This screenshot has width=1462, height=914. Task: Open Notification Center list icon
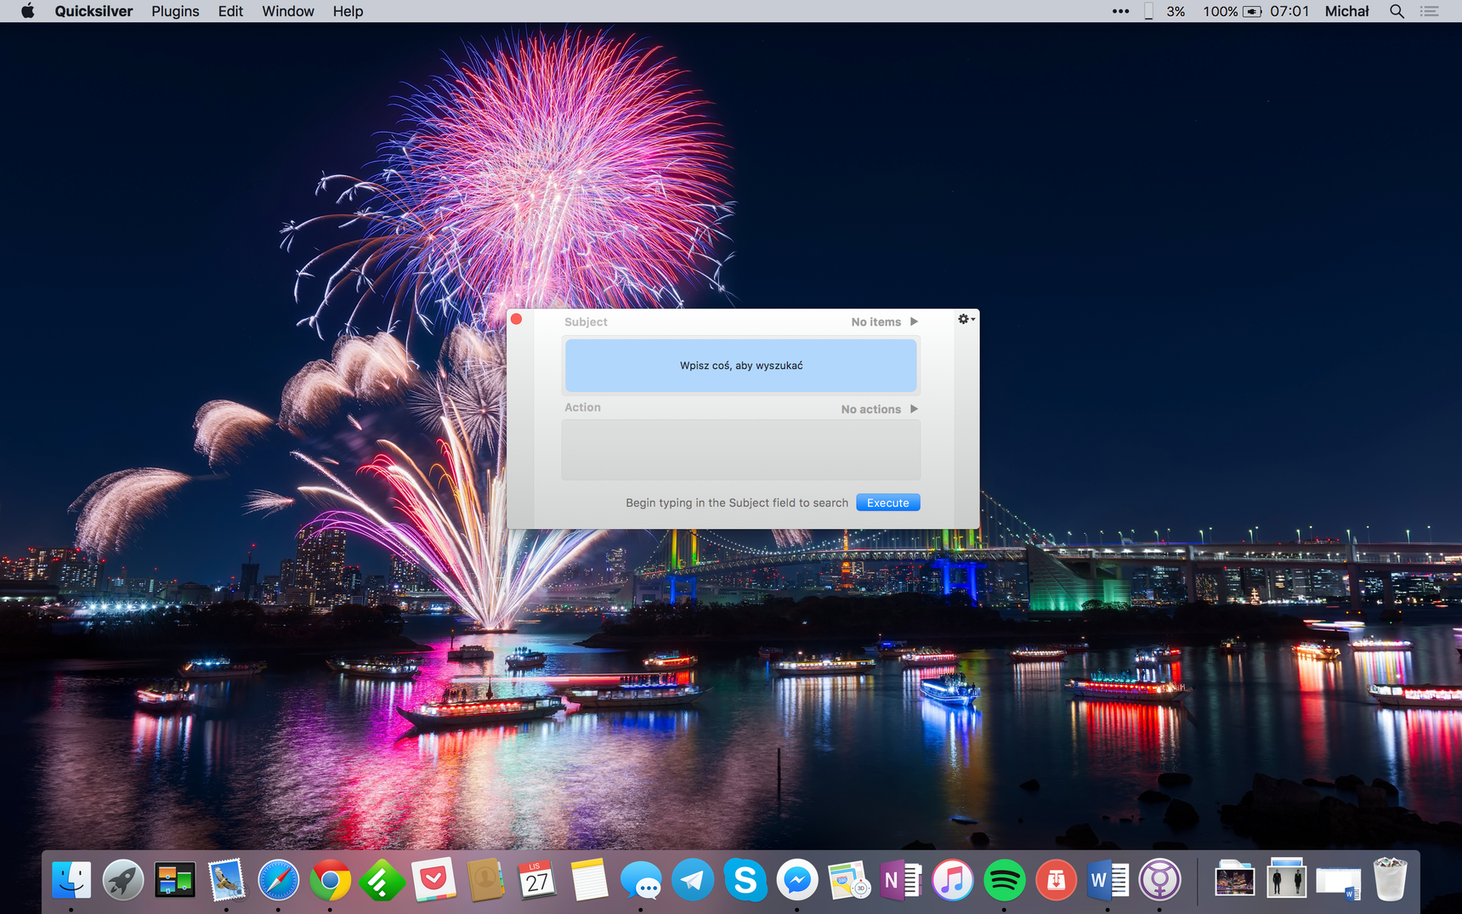coord(1430,11)
